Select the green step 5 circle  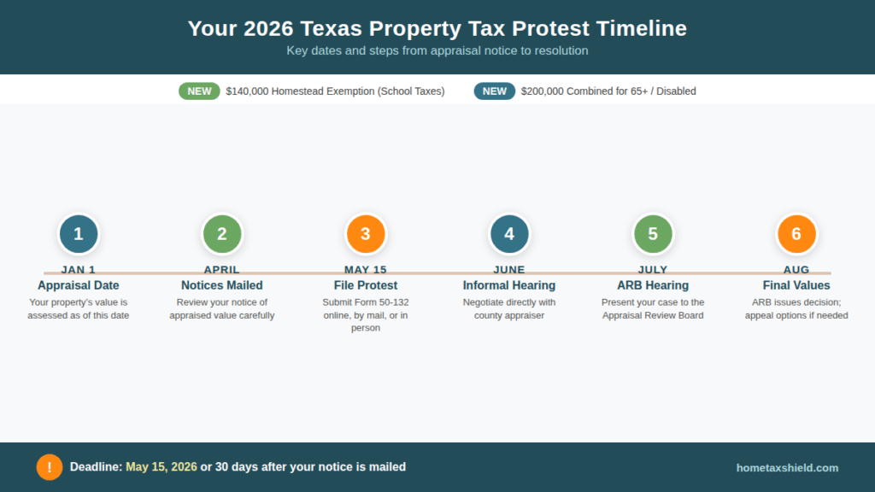[x=653, y=233]
